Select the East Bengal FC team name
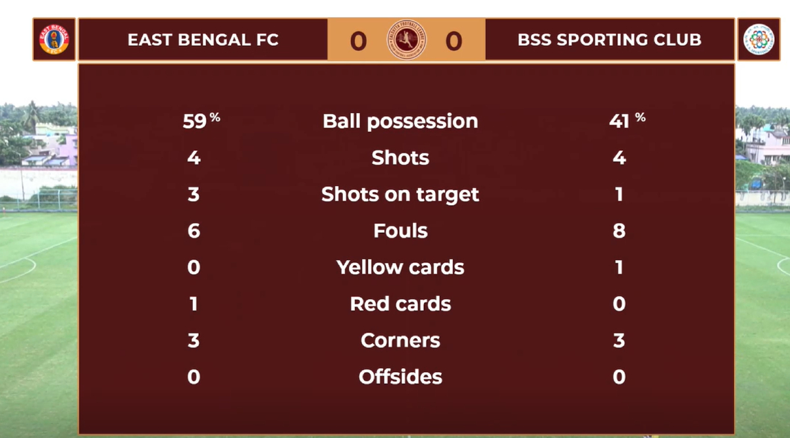 (203, 40)
